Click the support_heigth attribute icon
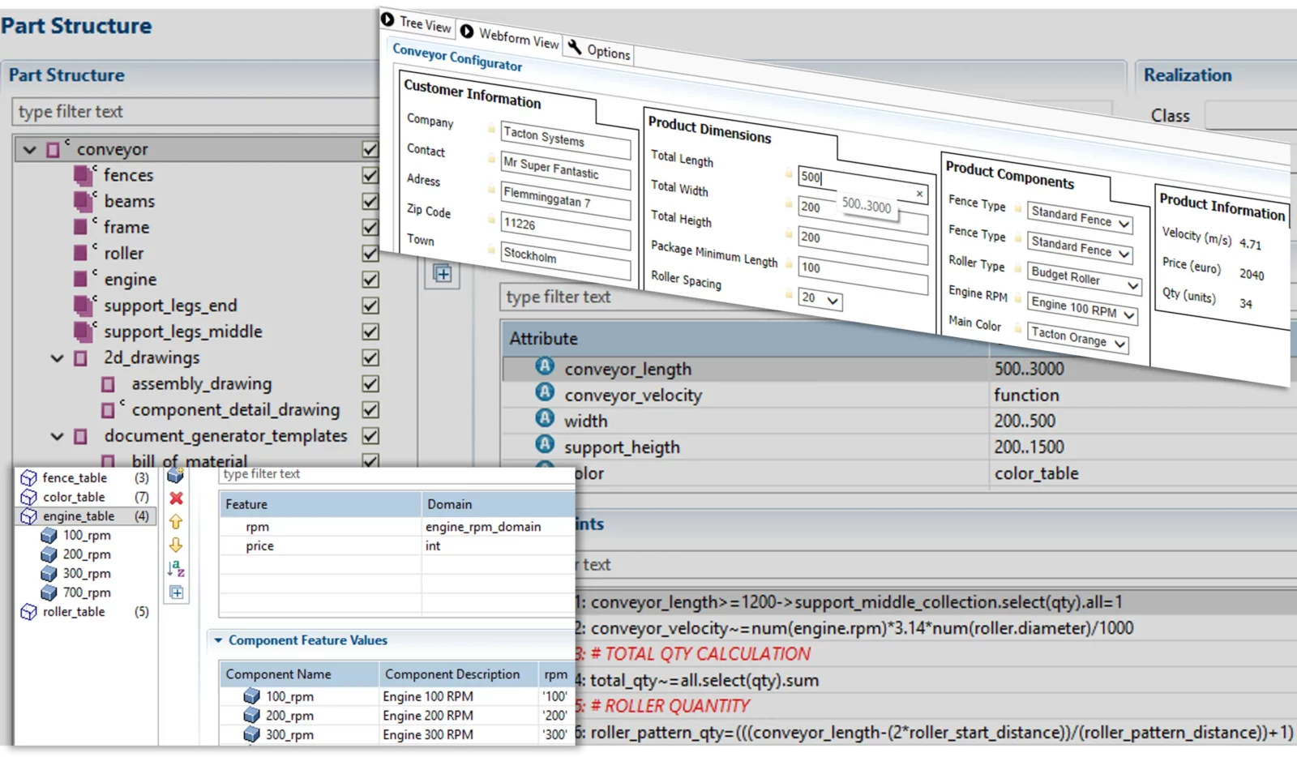Screen dimensions: 1297x757 click(x=545, y=444)
